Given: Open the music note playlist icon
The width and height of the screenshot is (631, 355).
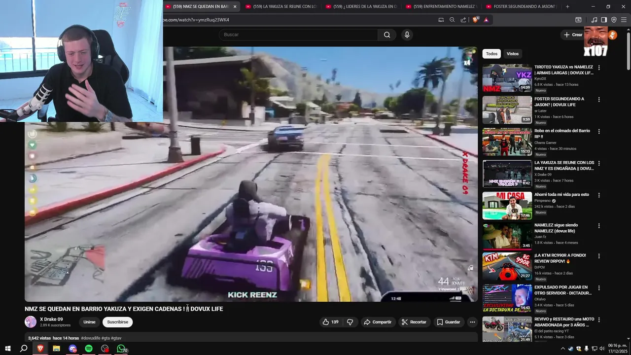Looking at the screenshot, I should (594, 20).
